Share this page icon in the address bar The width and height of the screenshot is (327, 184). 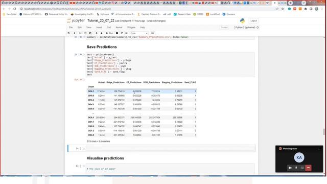click(277, 9)
